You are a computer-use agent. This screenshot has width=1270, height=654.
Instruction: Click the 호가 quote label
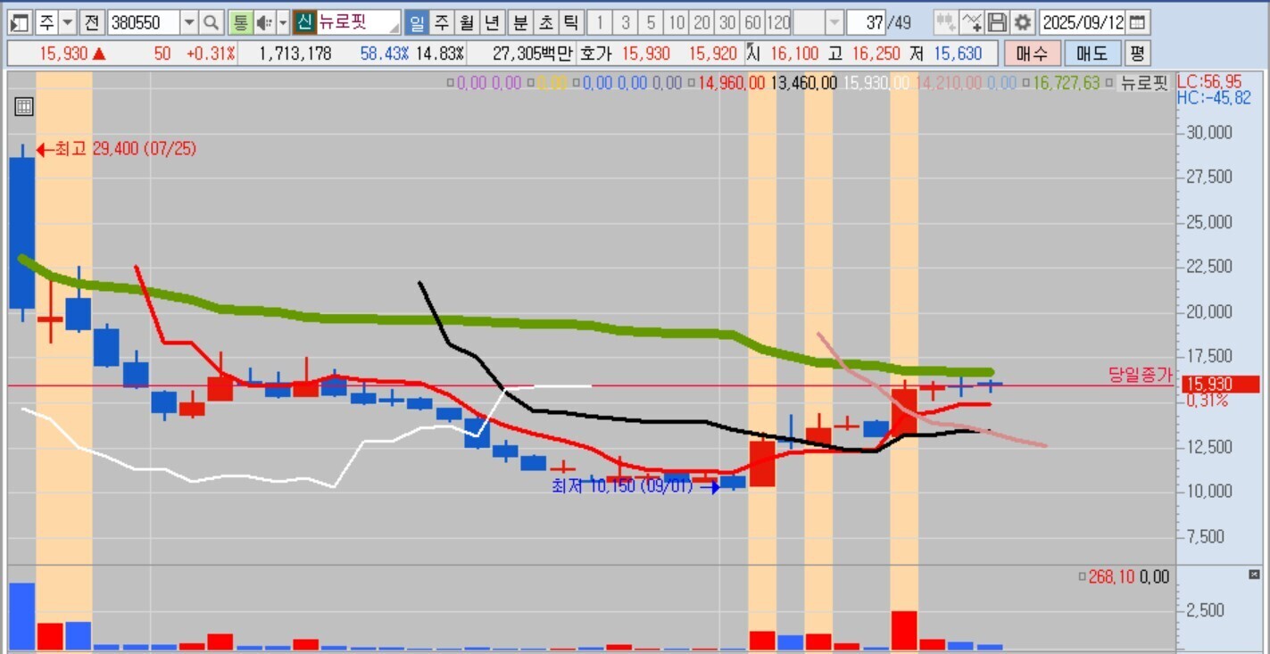596,54
